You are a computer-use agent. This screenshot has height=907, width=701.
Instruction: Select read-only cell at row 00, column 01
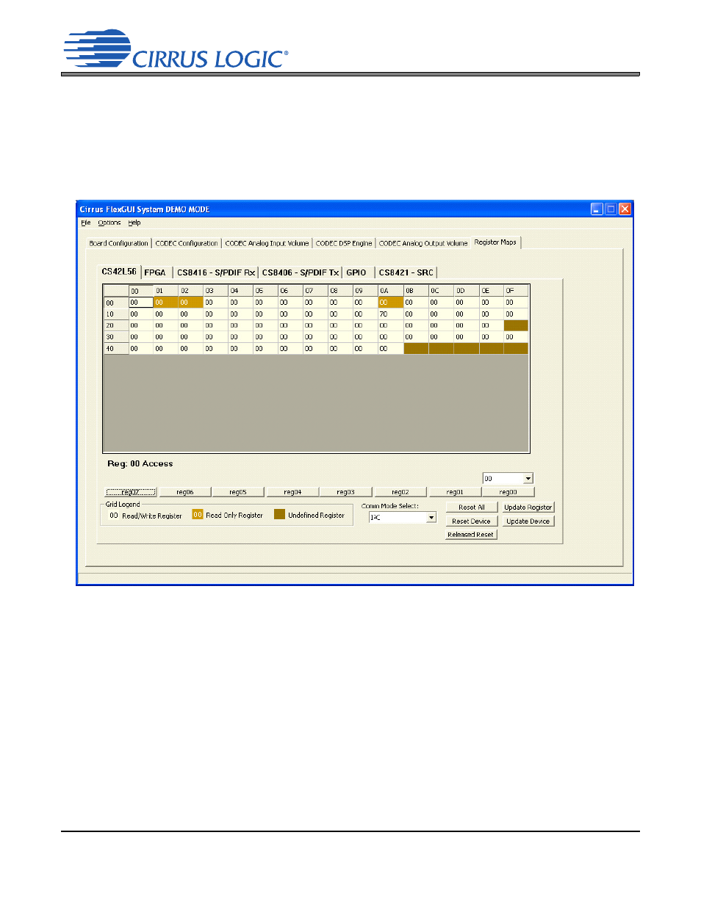coord(166,303)
